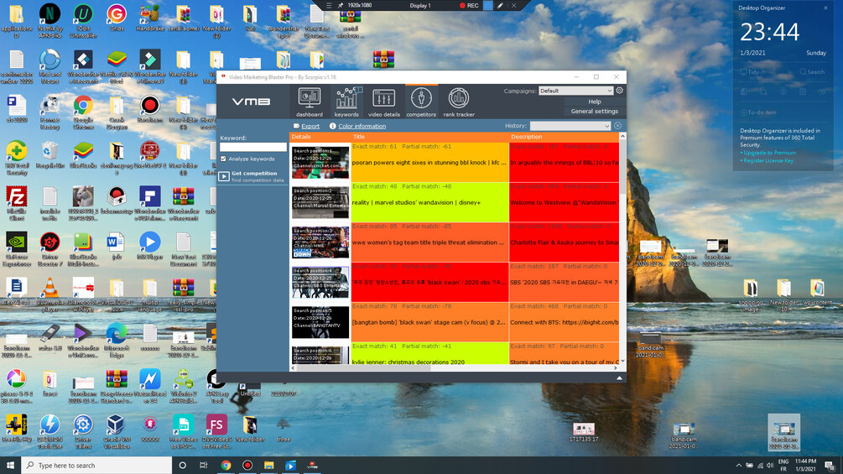Viewport: 843px width, 474px height.
Task: Select BANGTANTV search position 5 thumbnail
Action: (x=320, y=322)
